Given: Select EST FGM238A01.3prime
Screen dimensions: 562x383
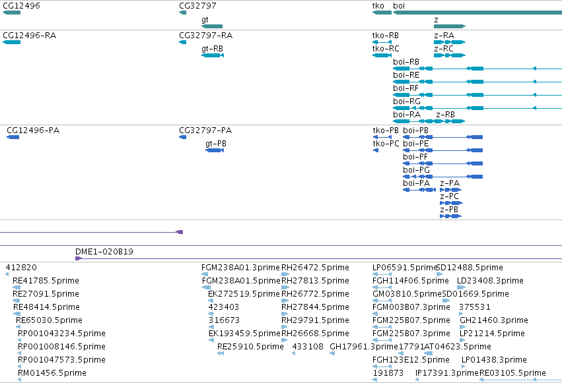Looking at the screenshot, I should point(205,274).
